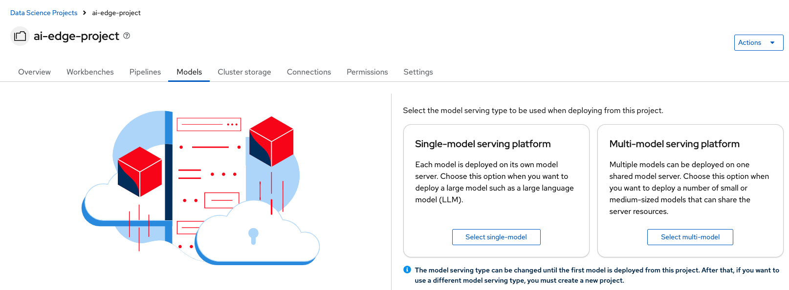Switch to the Connections tab
The width and height of the screenshot is (789, 290).
[309, 72]
